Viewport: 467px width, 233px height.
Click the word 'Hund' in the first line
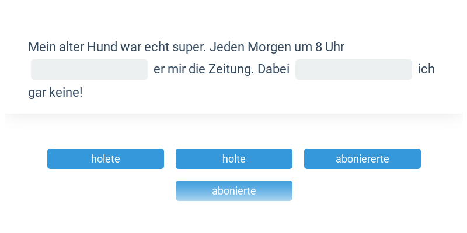click(102, 47)
